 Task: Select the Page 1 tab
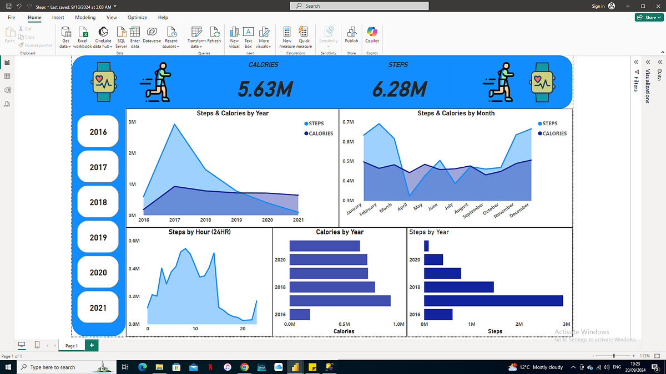pos(72,345)
